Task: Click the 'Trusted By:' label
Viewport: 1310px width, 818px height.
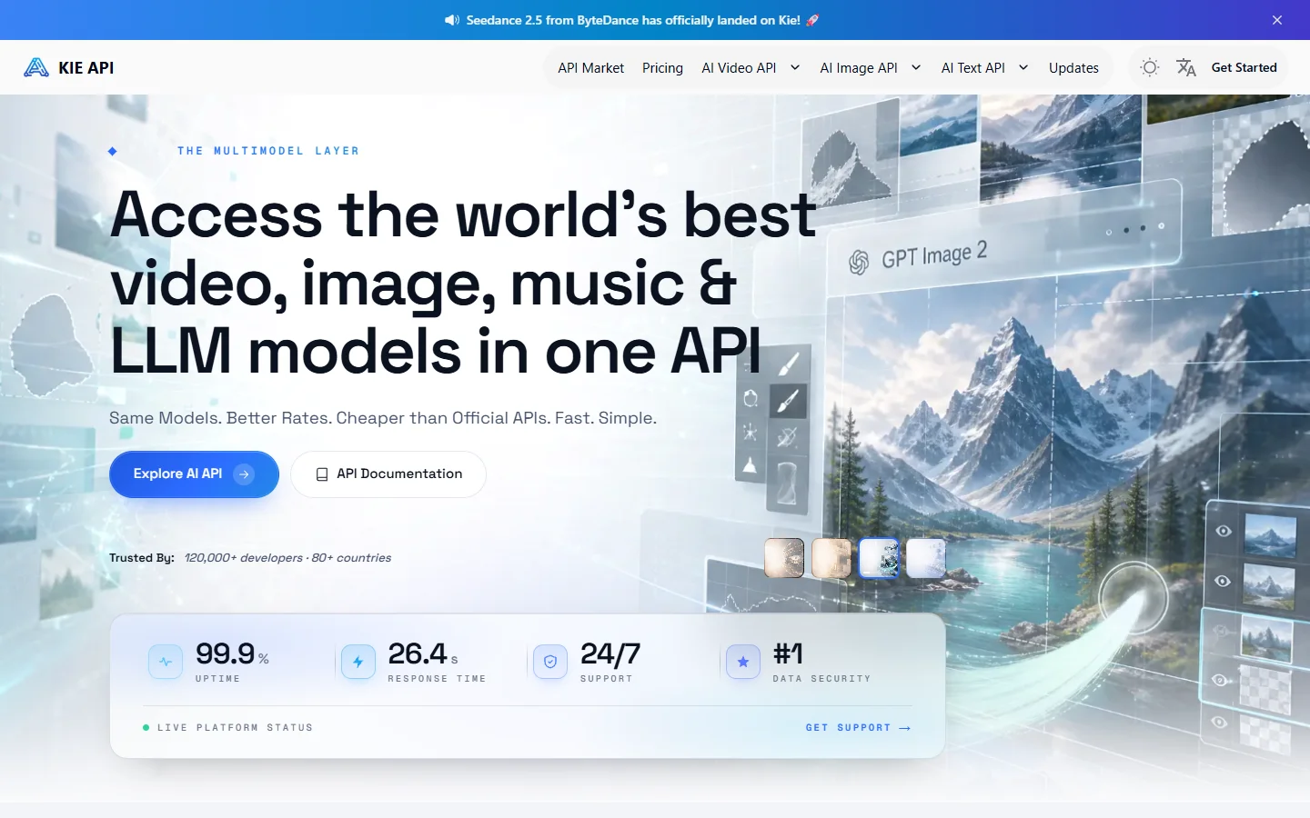Action: [142, 558]
